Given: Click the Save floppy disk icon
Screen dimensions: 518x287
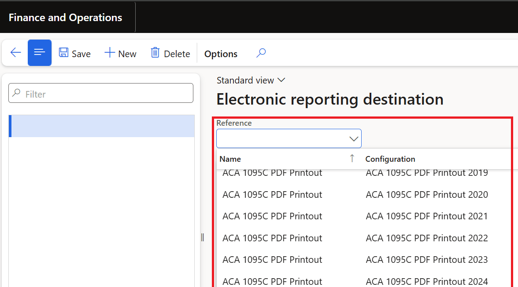Looking at the screenshot, I should pos(64,53).
